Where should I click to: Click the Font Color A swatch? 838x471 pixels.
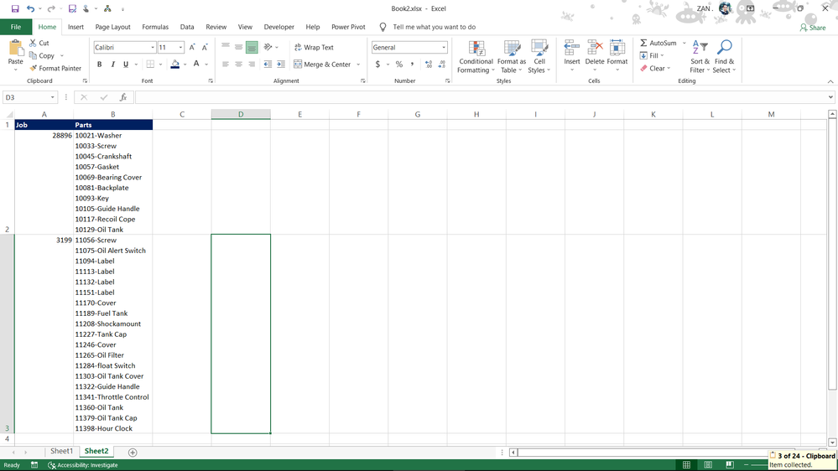pyautogui.click(x=196, y=64)
